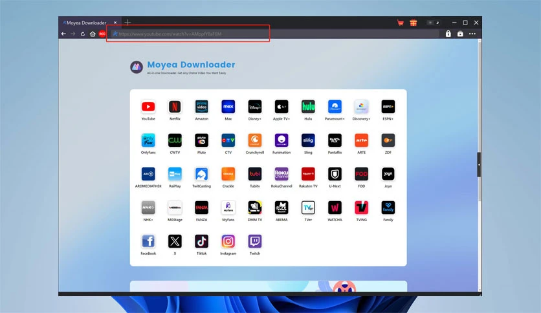Choose the Apple TV+ icon
The height and width of the screenshot is (313, 541).
(282, 107)
